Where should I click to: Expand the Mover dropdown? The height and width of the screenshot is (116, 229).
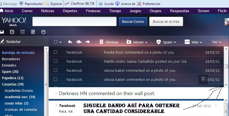tap(137, 42)
